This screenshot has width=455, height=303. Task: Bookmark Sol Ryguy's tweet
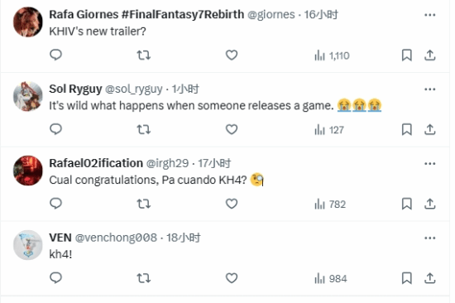click(x=406, y=129)
